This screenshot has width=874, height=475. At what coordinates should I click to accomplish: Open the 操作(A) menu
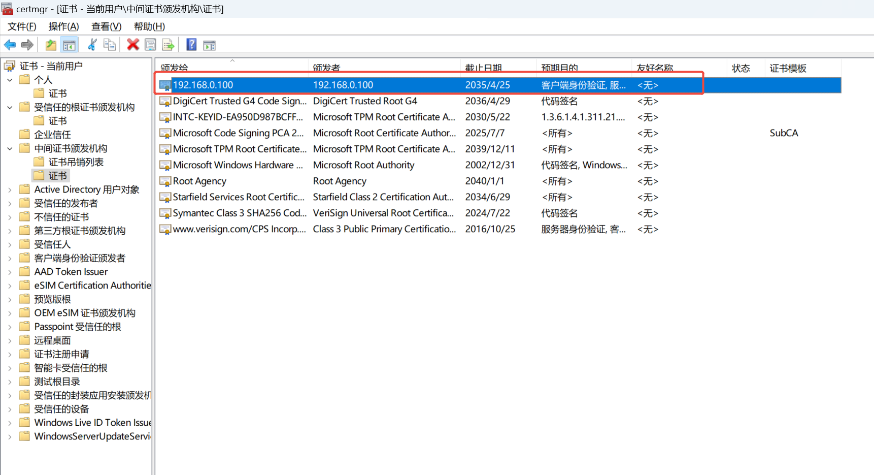(63, 26)
